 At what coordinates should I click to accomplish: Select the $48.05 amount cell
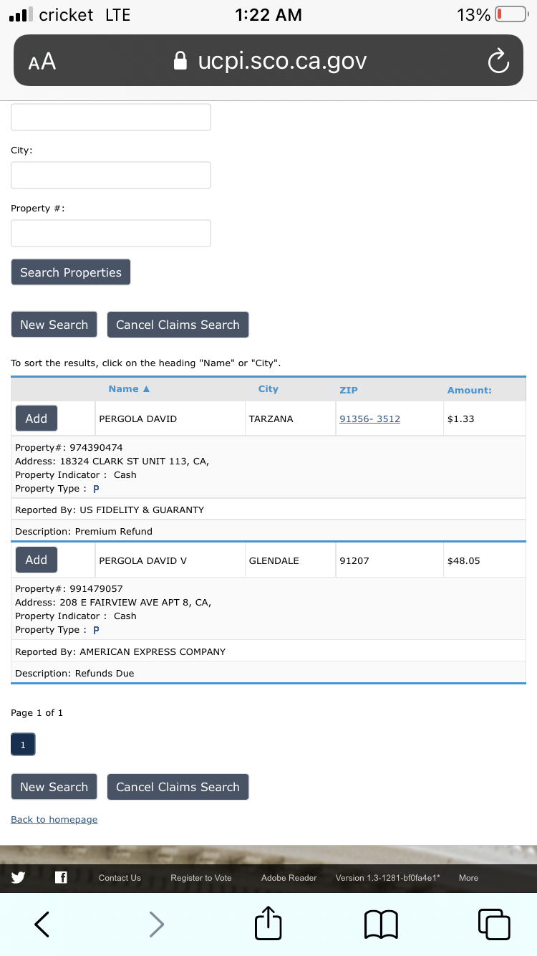click(484, 560)
